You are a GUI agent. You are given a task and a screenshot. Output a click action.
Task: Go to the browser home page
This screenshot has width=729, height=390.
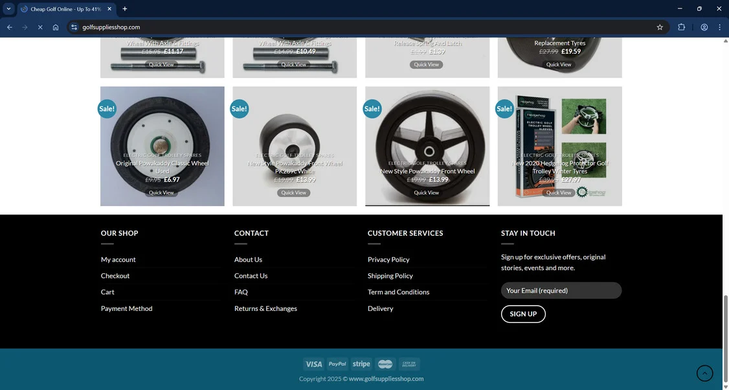point(56,27)
